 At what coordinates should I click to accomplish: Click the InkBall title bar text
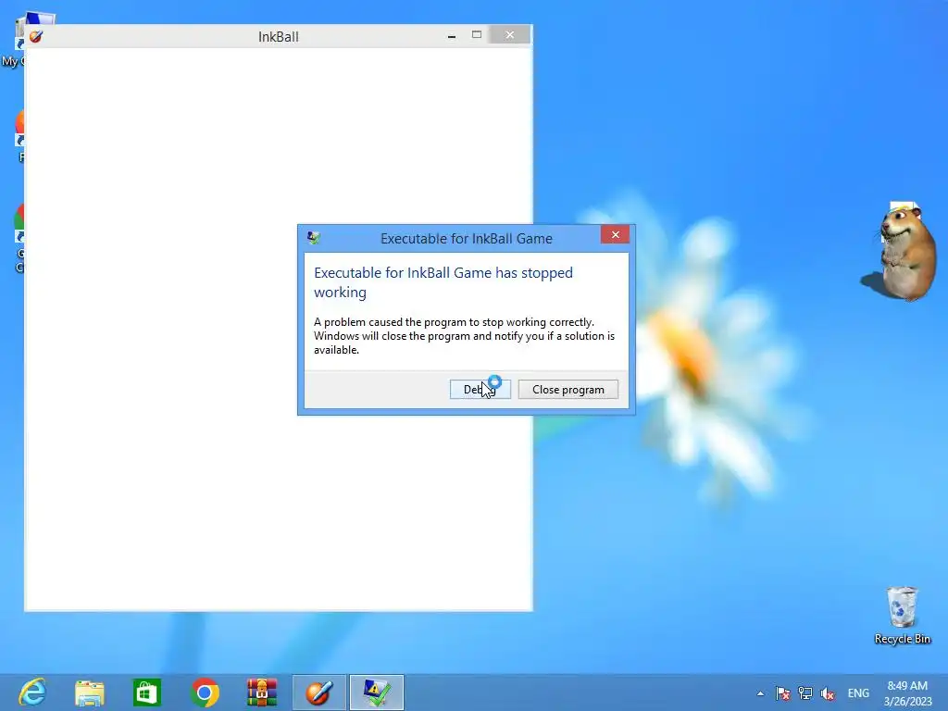[278, 37]
